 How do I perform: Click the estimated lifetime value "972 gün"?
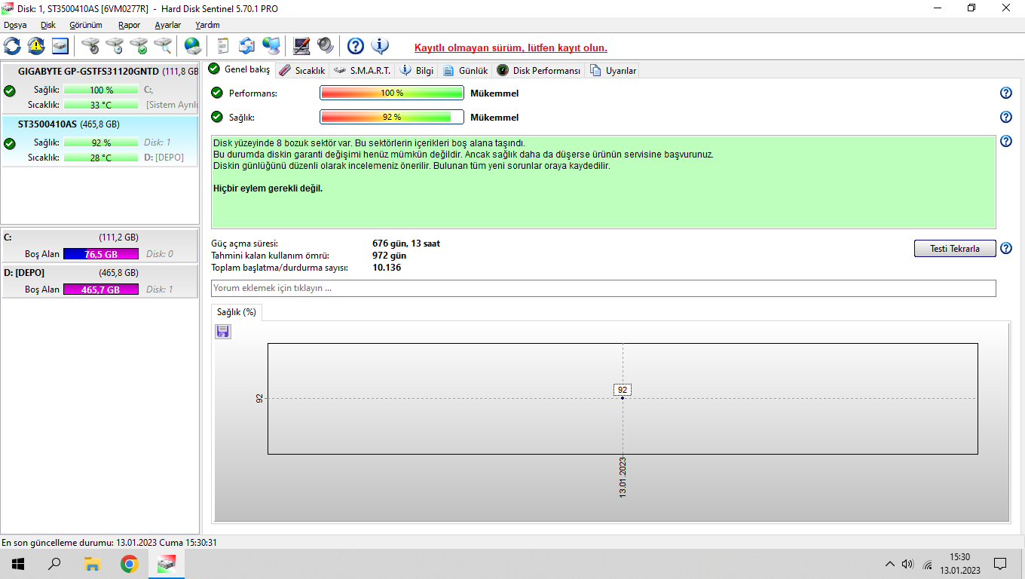click(x=389, y=256)
